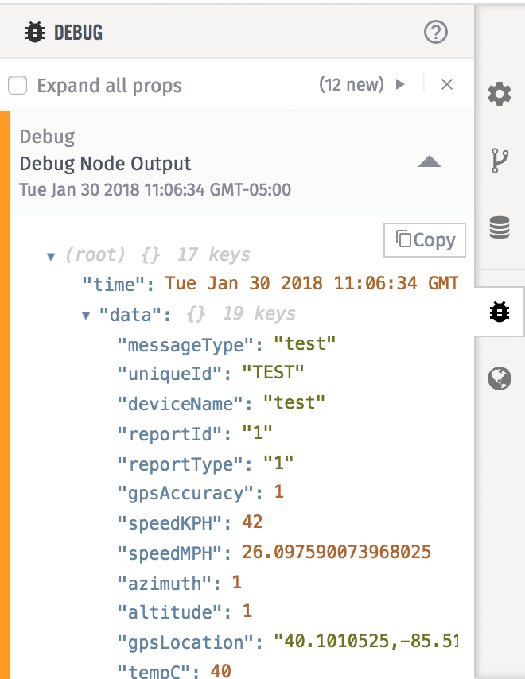This screenshot has width=525, height=679.
Task: Open the settings gear tab
Action: pos(500,95)
